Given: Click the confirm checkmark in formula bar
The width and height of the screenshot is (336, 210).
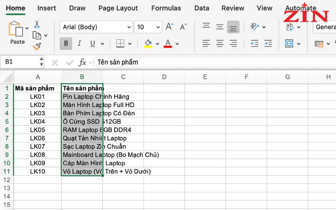Looking at the screenshot, I should click(x=70, y=63).
